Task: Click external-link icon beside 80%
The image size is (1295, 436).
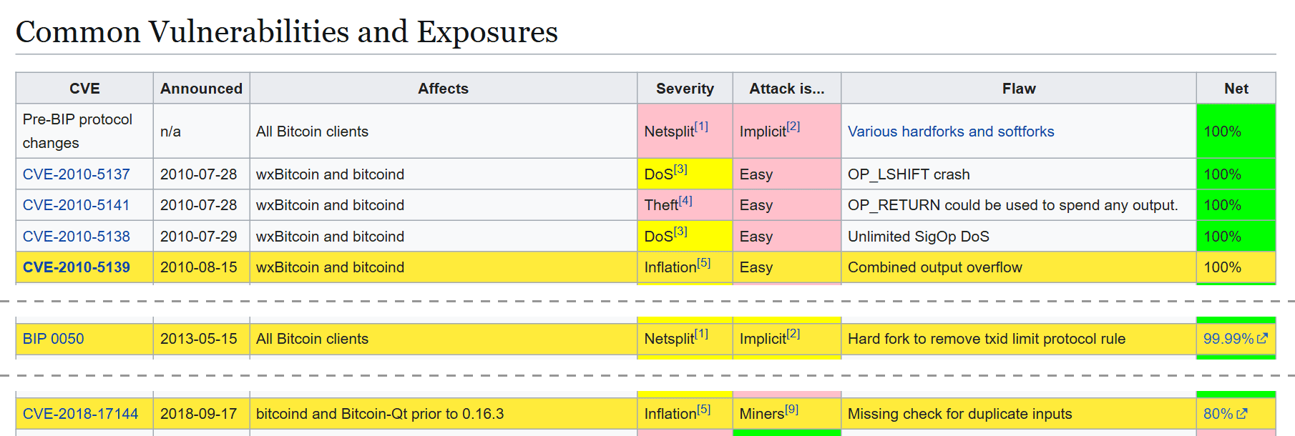Action: (x=1242, y=414)
